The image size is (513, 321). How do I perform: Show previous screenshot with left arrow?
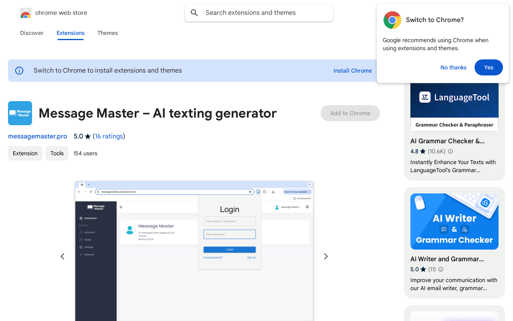pyautogui.click(x=63, y=256)
